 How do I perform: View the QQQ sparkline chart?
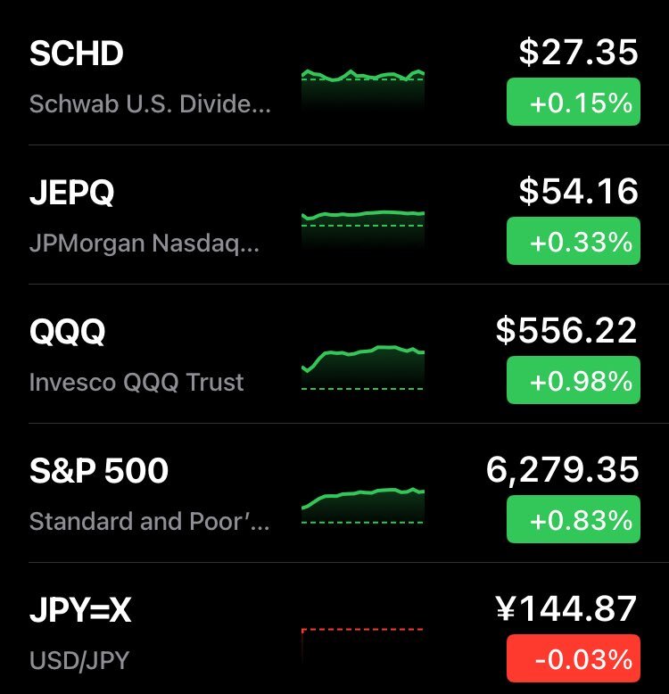click(x=363, y=368)
